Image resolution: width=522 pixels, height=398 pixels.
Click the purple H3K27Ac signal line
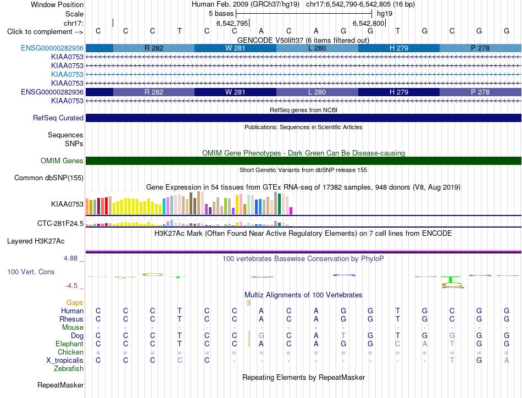303,251
